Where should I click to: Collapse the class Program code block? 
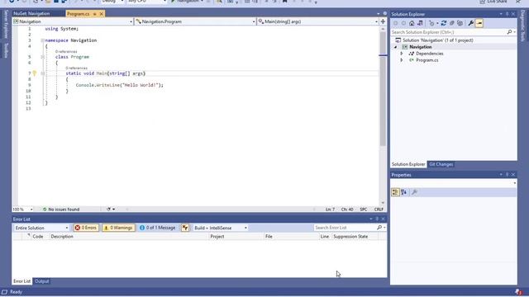42,57
